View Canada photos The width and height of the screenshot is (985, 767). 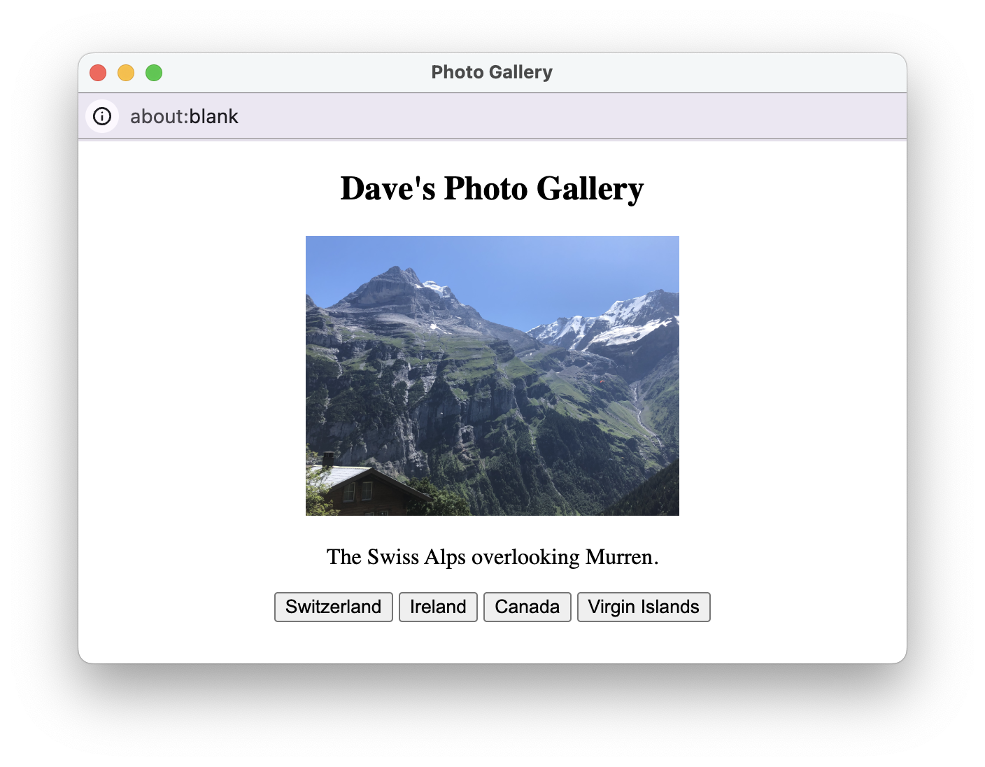[x=527, y=607]
